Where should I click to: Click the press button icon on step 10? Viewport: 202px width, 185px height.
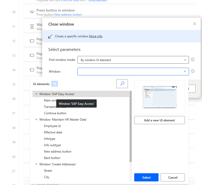click(x=32, y=12)
